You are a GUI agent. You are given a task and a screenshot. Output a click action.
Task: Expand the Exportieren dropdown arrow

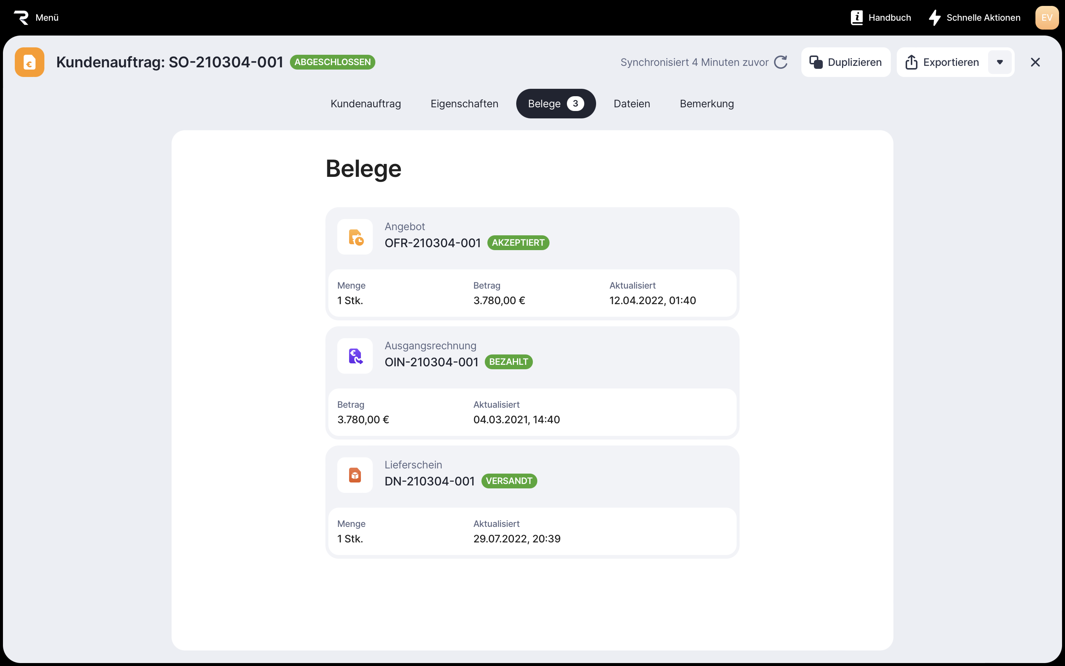(1000, 62)
